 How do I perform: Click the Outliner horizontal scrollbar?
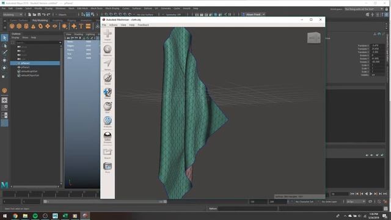[x=35, y=186]
